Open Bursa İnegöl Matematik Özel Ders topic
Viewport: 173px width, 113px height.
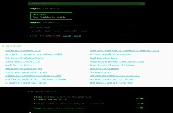(36, 79)
